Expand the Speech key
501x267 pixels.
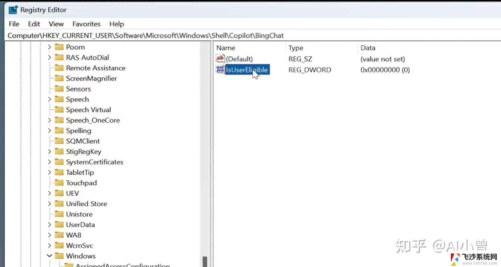point(49,99)
